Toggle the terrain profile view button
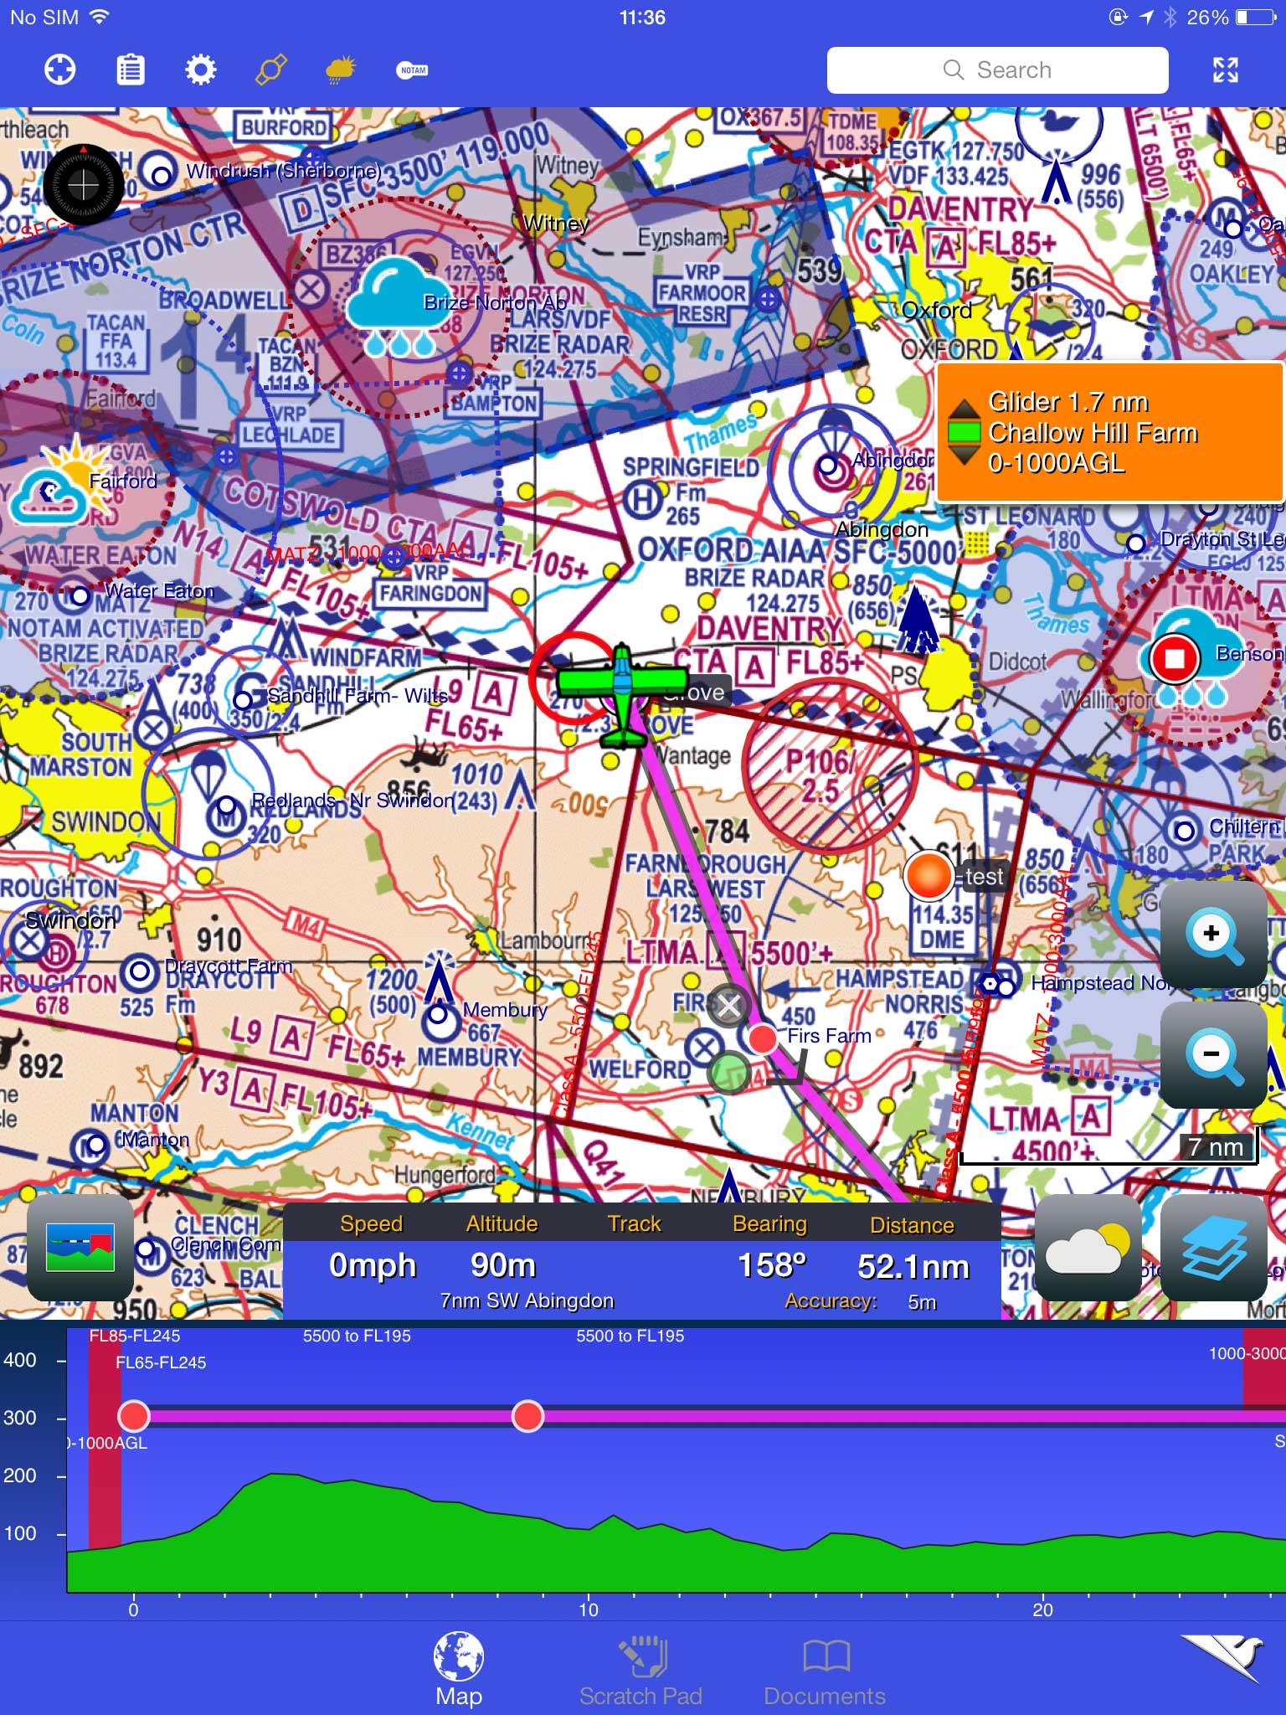This screenshot has width=1286, height=1715. click(x=80, y=1247)
